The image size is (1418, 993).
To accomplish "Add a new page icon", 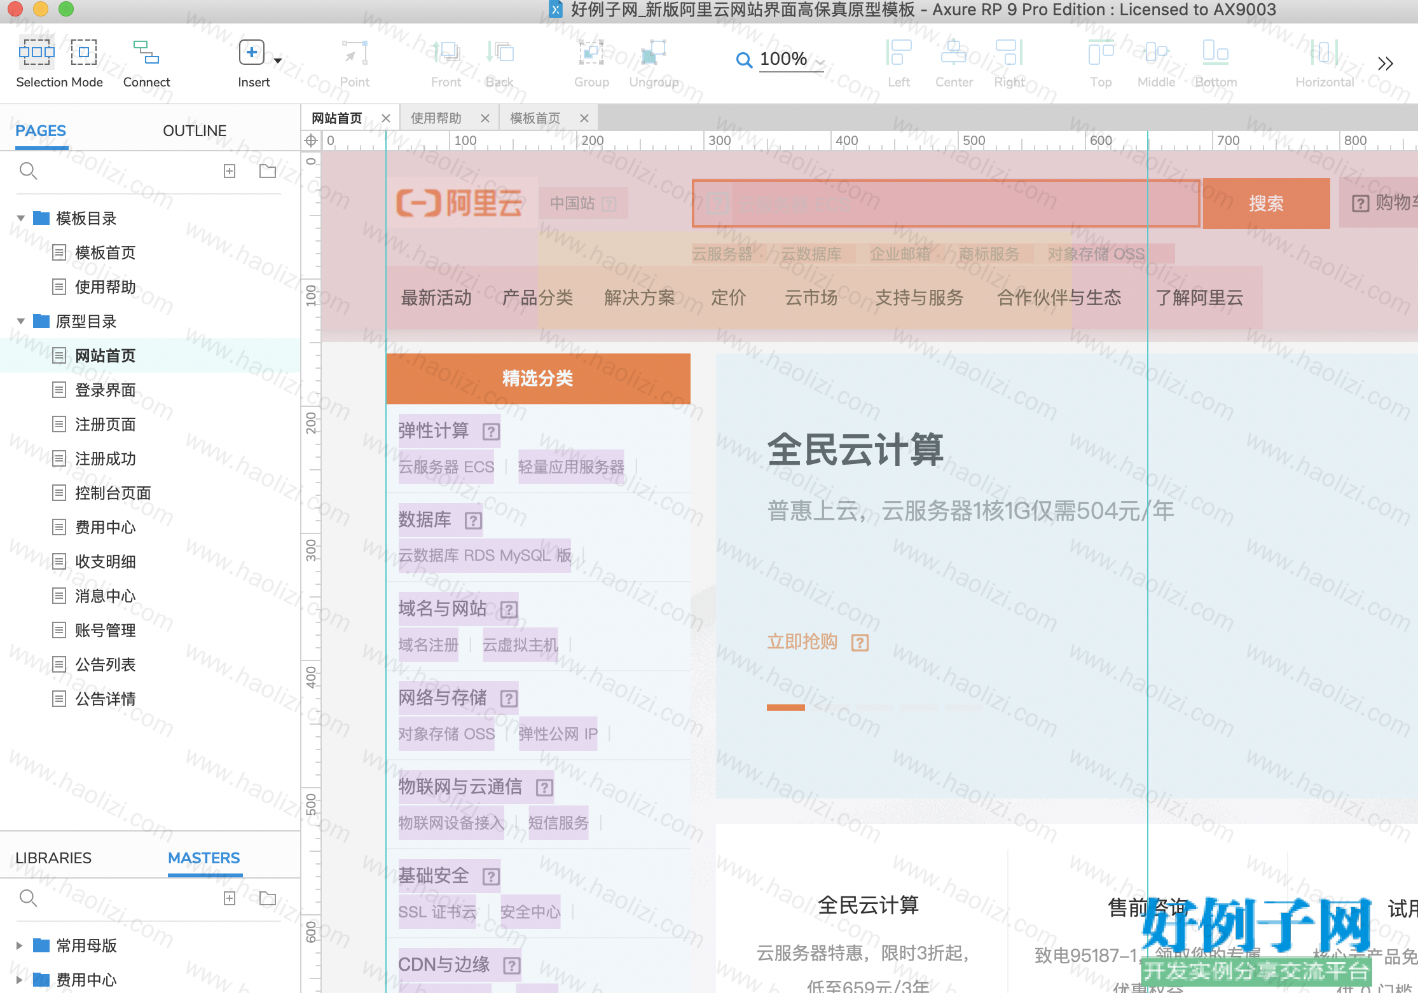I will pyautogui.click(x=230, y=170).
